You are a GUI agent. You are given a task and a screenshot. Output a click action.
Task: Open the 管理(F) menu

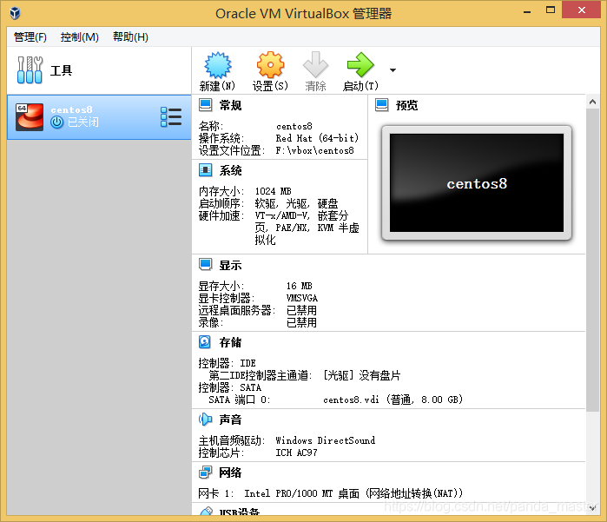pos(30,37)
